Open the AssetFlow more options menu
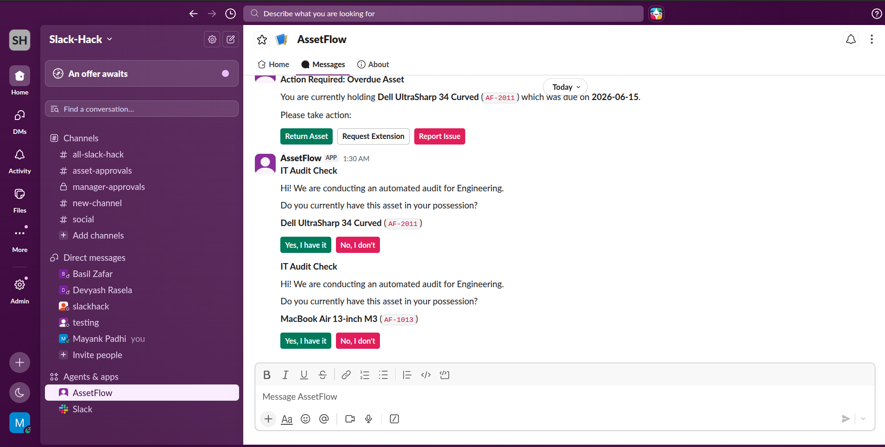 [872, 39]
